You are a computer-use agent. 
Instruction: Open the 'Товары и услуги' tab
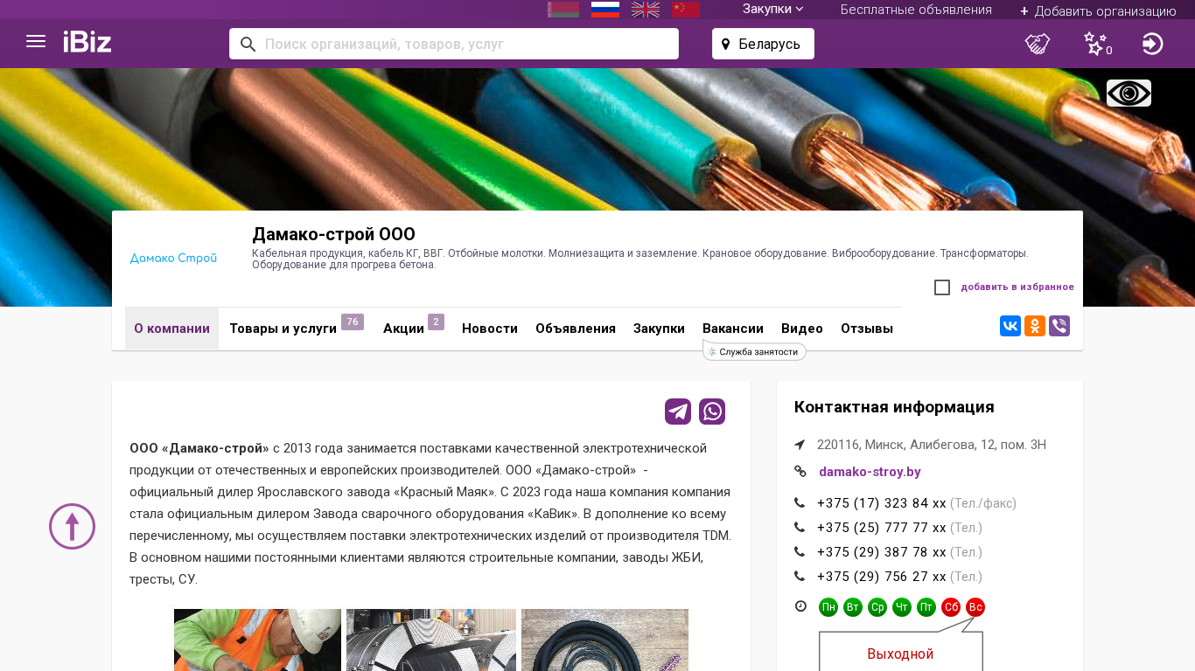pos(283,329)
